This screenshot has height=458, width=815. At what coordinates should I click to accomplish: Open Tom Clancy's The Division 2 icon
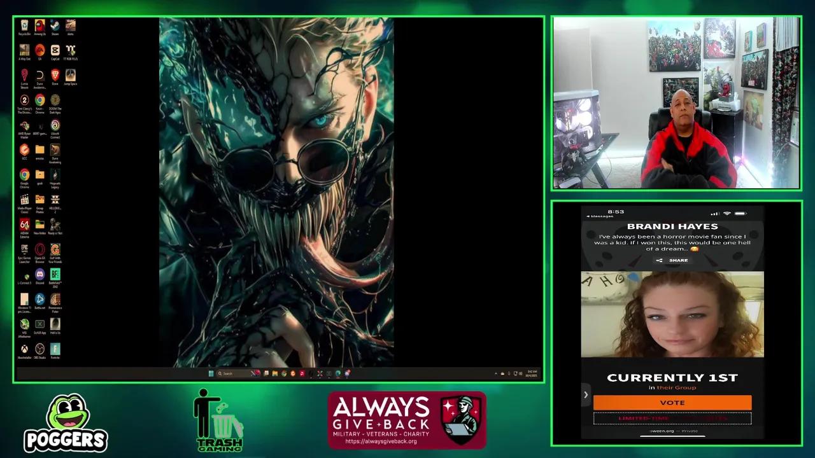point(24,102)
